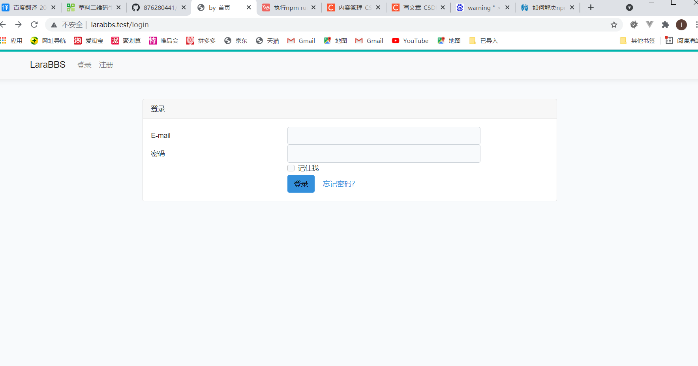Switch to the 写文章-CSDN tab
Image resolution: width=698 pixels, height=366 pixels.
coord(419,7)
